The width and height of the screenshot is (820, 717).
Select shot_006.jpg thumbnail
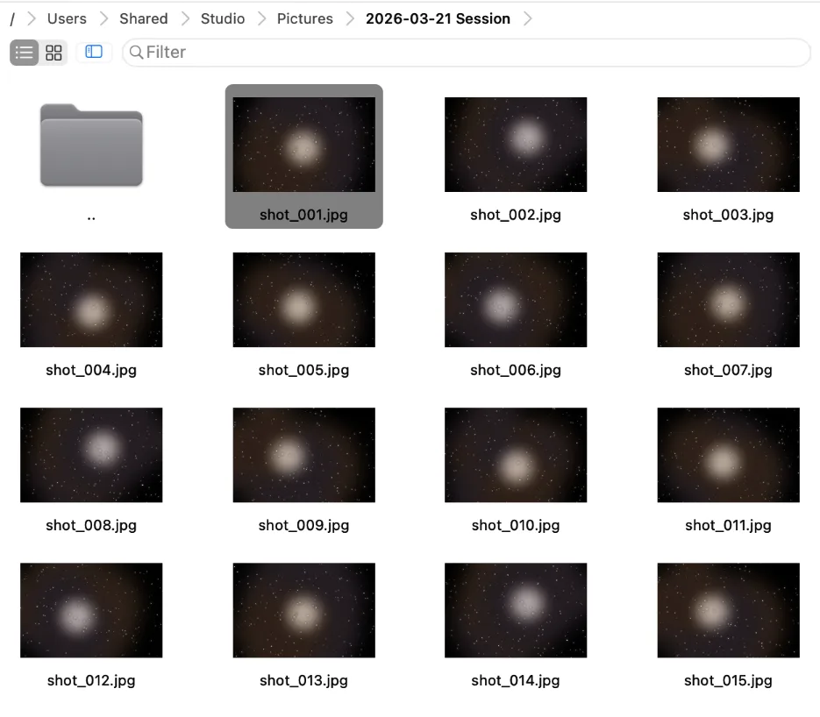516,300
